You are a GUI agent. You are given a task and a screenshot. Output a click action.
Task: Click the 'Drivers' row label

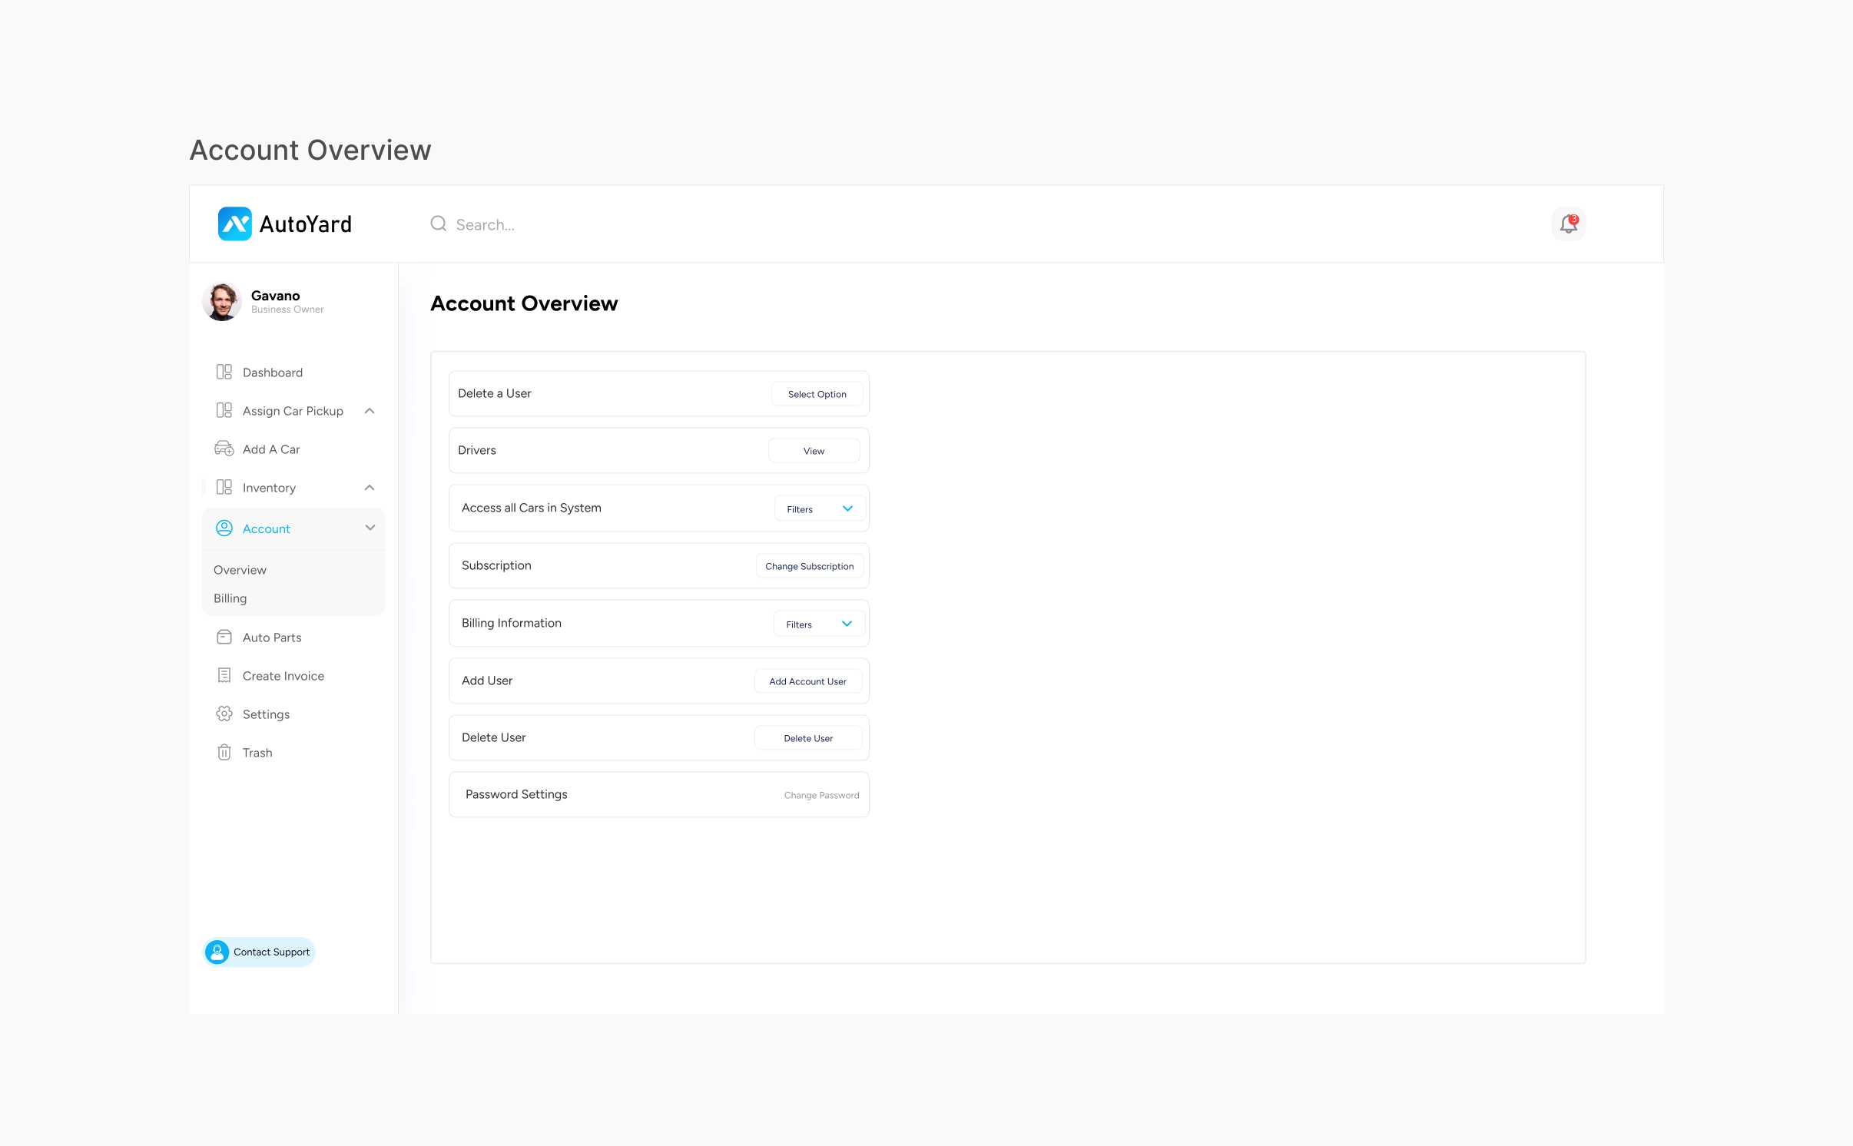(476, 450)
